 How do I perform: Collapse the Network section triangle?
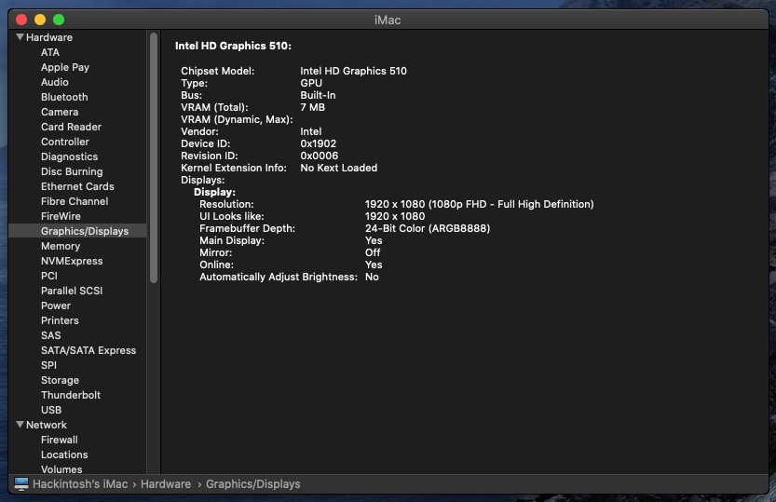(20, 425)
